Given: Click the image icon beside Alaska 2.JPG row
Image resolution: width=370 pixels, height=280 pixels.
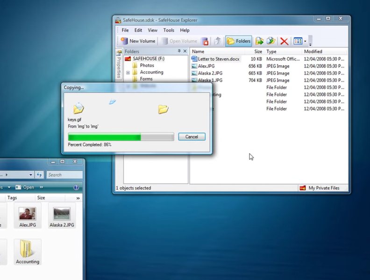Looking at the screenshot, I should [194, 73].
